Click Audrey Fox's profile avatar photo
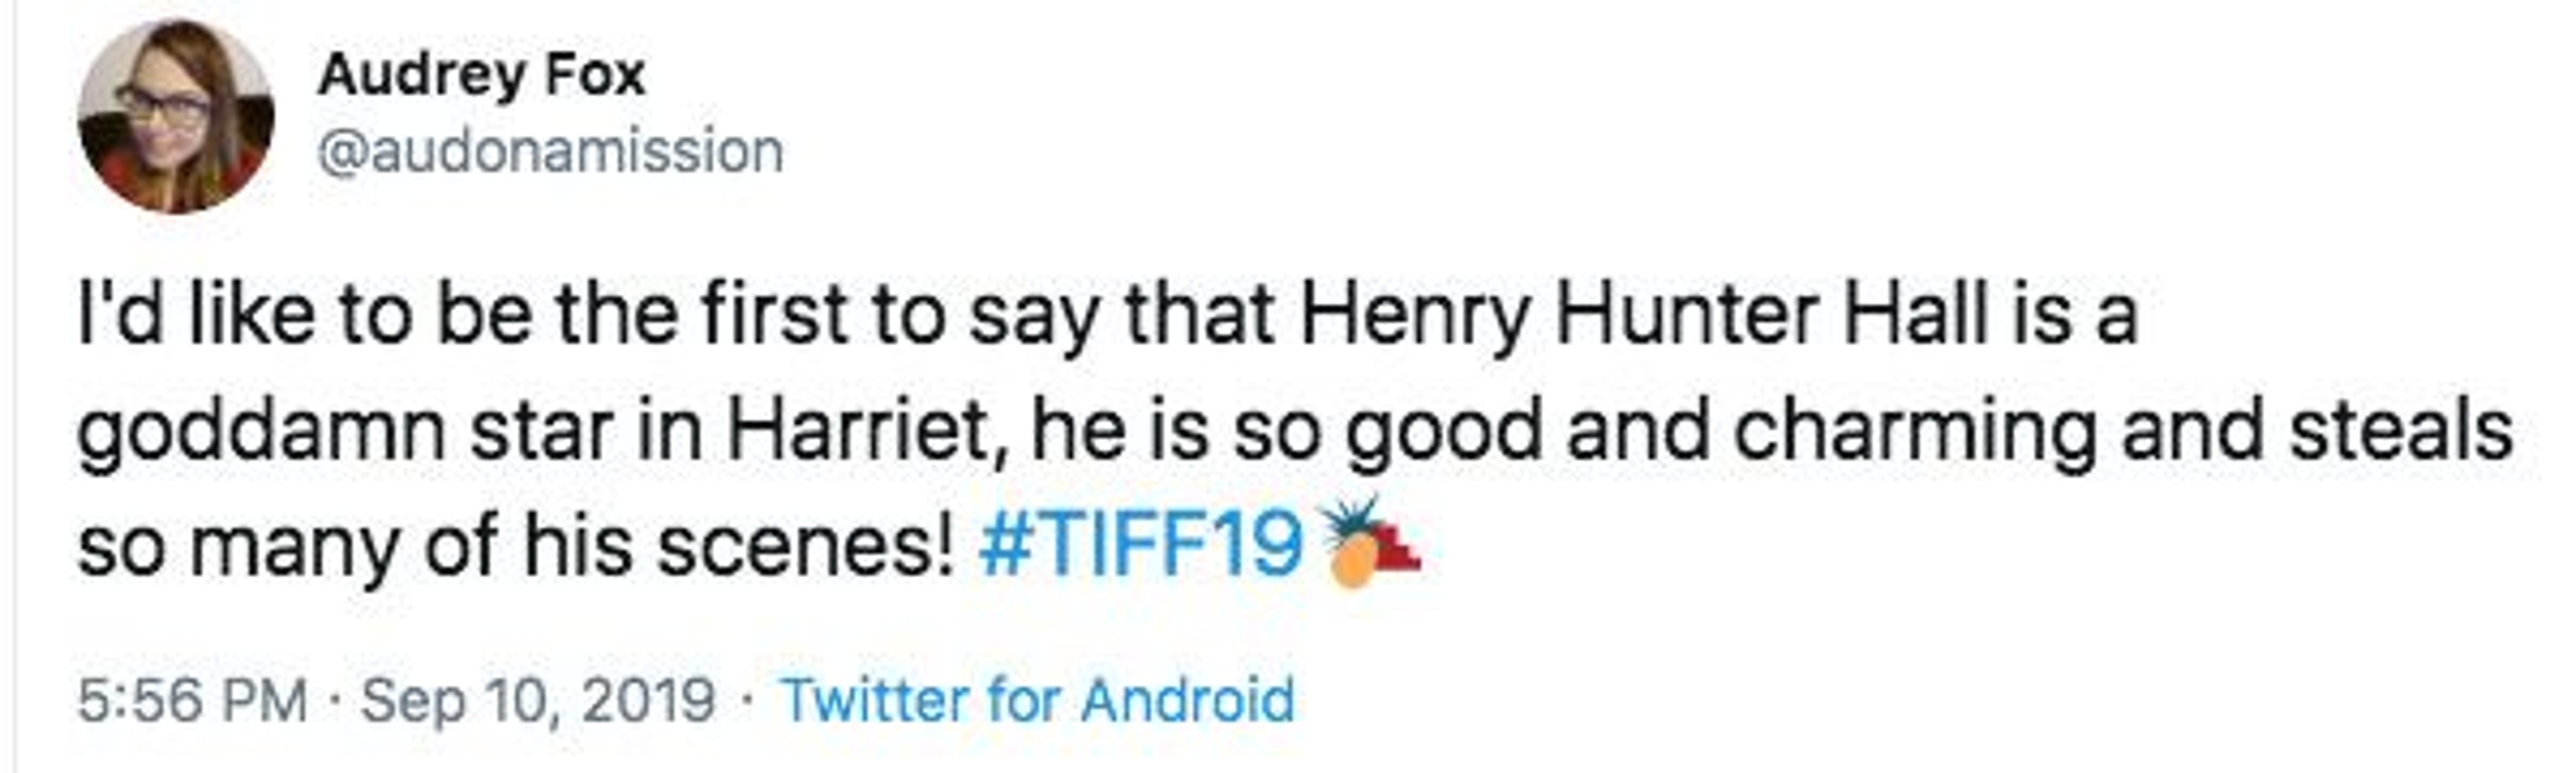2576x773 pixels. pyautogui.click(x=176, y=116)
